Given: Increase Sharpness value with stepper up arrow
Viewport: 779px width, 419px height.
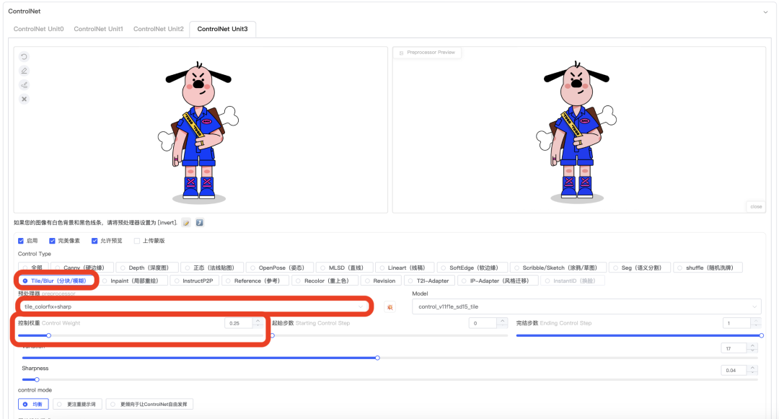Looking at the screenshot, I should [x=752, y=368].
